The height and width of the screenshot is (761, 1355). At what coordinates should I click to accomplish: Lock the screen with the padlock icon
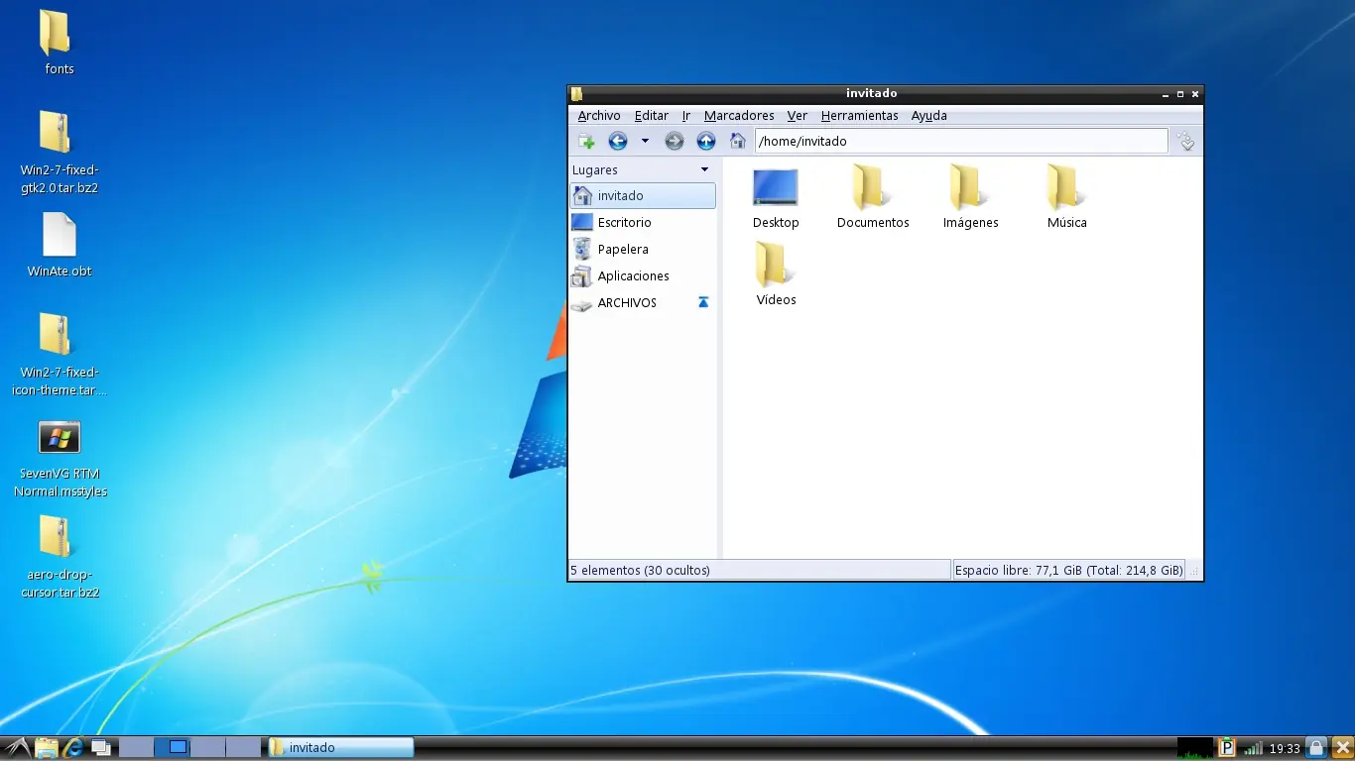pos(1316,748)
